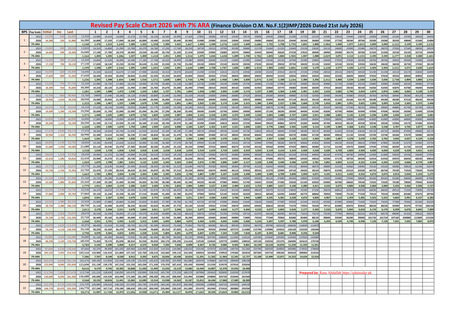Select the stage '1' column header
Image resolution: width=454 pixels, height=321 pixels.
point(95,32)
